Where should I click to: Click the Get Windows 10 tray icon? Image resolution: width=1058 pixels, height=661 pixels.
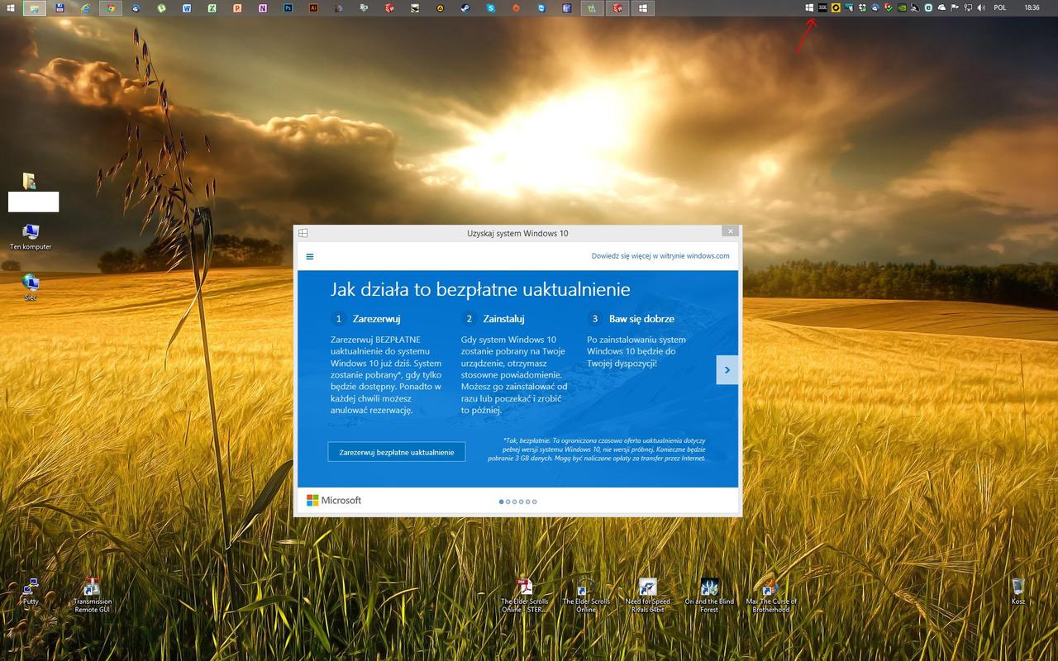coord(809,7)
